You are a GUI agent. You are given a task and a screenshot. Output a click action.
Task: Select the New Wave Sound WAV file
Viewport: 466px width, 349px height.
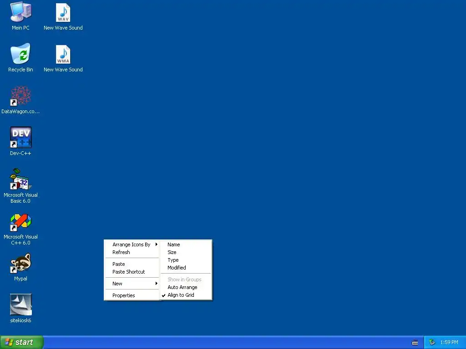pyautogui.click(x=63, y=16)
